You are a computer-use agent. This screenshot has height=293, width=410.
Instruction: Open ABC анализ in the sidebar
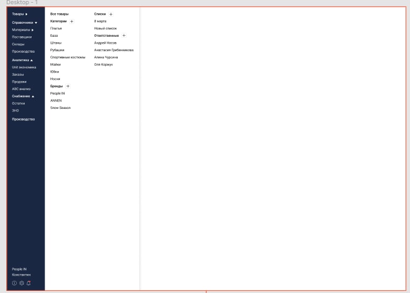click(21, 89)
